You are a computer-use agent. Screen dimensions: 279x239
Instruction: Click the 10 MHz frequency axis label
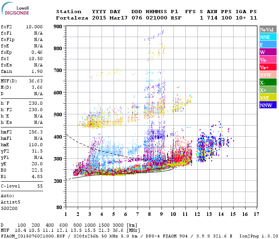tap(173, 214)
